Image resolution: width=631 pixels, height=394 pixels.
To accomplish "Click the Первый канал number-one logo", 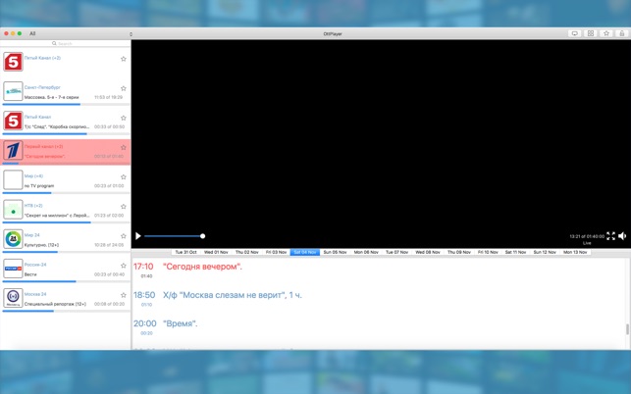I will point(13,150).
